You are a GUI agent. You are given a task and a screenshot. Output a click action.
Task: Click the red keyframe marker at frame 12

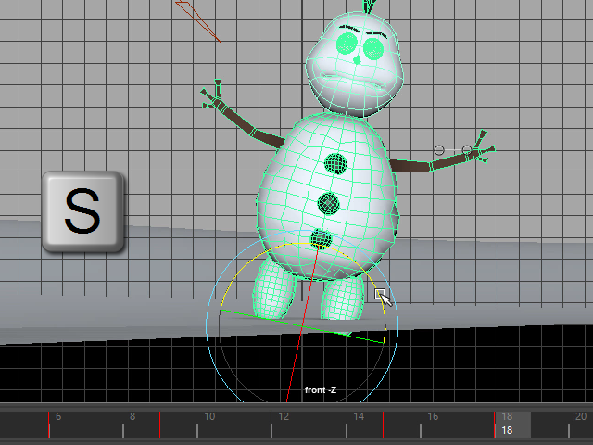point(271,425)
